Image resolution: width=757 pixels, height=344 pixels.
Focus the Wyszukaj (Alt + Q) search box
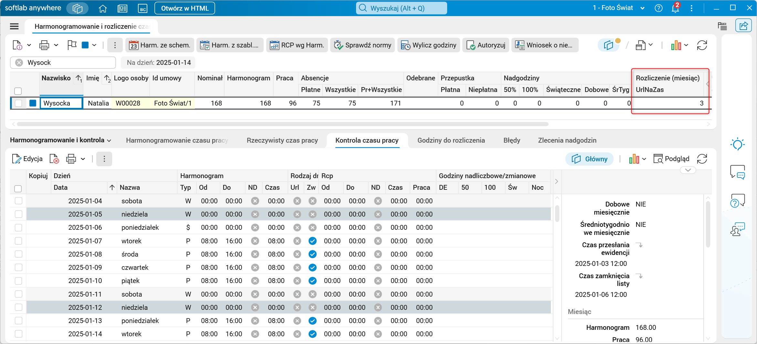(401, 8)
